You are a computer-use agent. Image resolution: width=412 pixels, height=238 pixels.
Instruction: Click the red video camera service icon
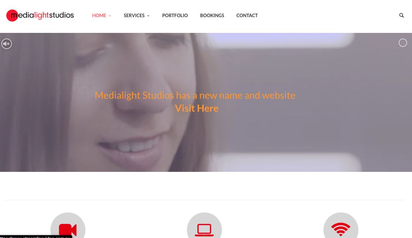68,230
